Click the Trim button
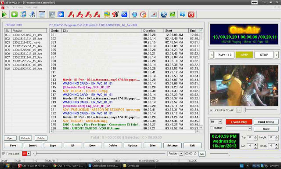 pos(153,146)
